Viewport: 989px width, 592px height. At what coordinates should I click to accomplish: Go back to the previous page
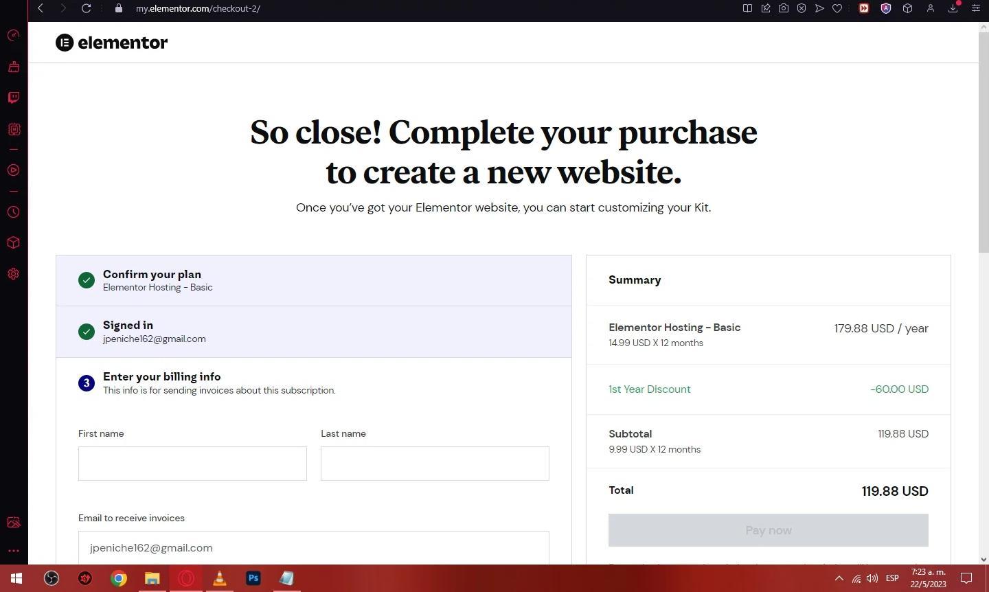pyautogui.click(x=41, y=8)
